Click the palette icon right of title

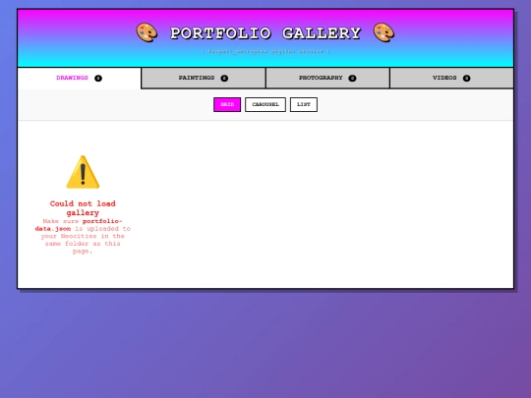tap(383, 32)
